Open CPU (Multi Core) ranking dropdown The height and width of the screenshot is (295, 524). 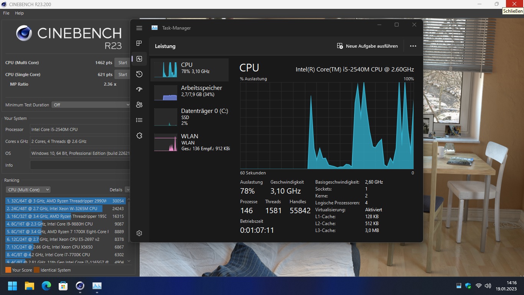(28, 190)
